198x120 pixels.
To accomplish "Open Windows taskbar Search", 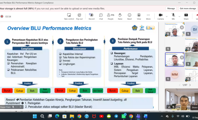I will coord(42,116).
